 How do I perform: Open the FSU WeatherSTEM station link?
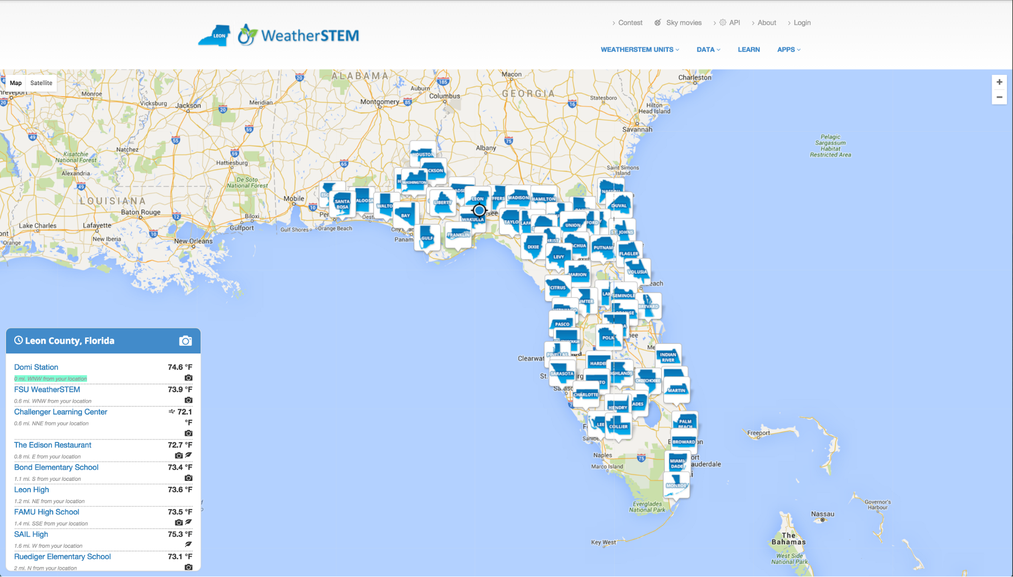click(x=47, y=389)
